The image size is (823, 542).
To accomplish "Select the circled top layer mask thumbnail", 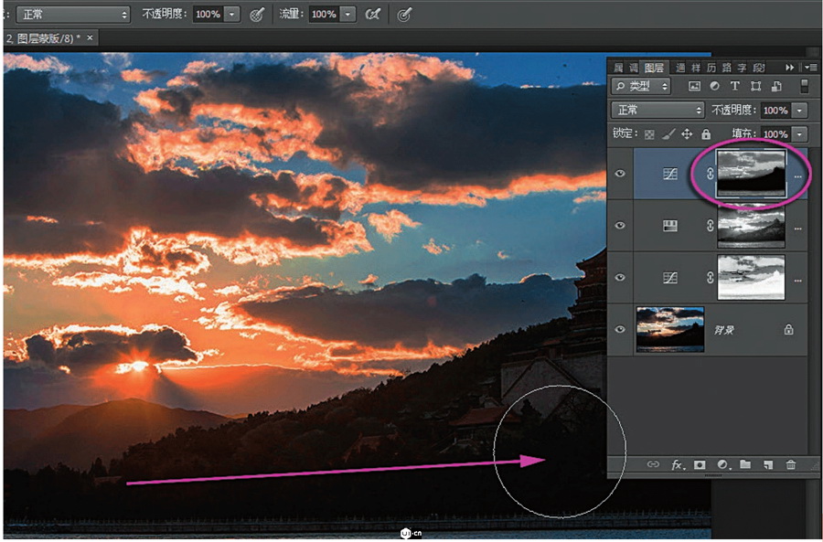I will (x=751, y=173).
